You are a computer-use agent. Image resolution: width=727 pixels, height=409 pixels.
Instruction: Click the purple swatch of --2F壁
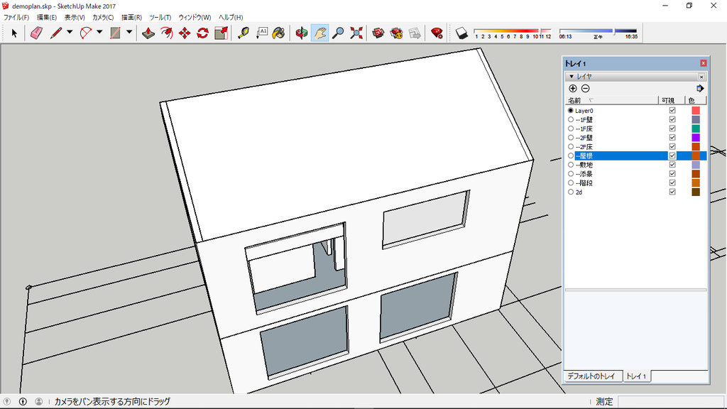point(696,138)
